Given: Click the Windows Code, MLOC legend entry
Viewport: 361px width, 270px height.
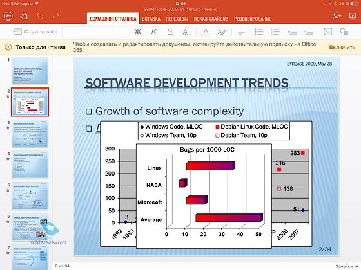Looking at the screenshot, I should 171,127.
